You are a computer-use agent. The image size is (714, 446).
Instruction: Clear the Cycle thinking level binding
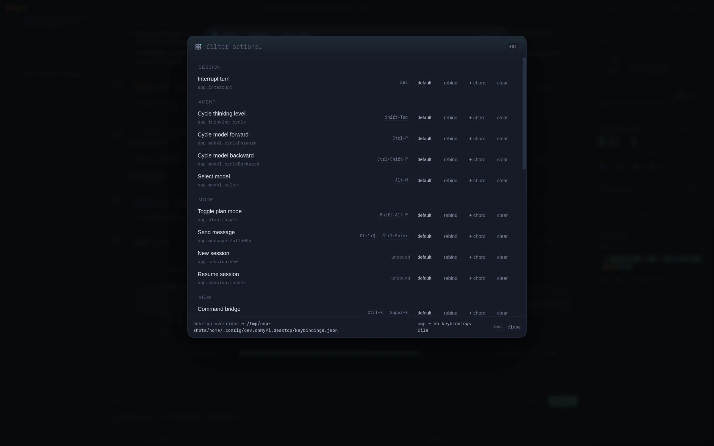pyautogui.click(x=502, y=118)
